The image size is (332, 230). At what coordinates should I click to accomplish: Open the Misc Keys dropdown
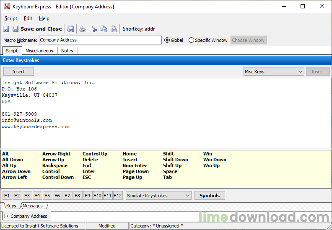tap(274, 72)
